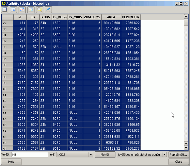Click PERIMETER cell 881.798

pyautogui.click(x=131, y=83)
